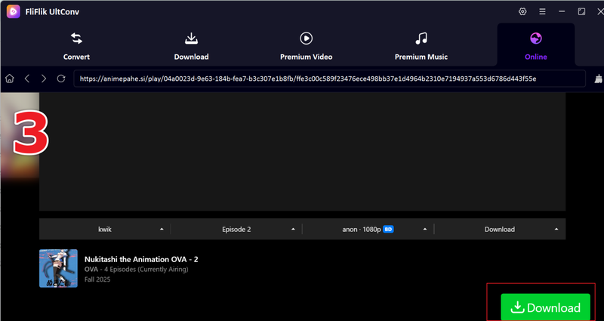Open the settings gear in title bar
The height and width of the screenshot is (321, 604).
point(522,11)
